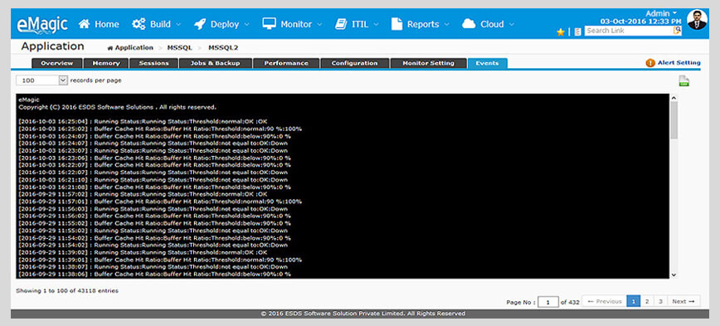Select the Events tab
The image size is (720, 326).
tap(487, 63)
